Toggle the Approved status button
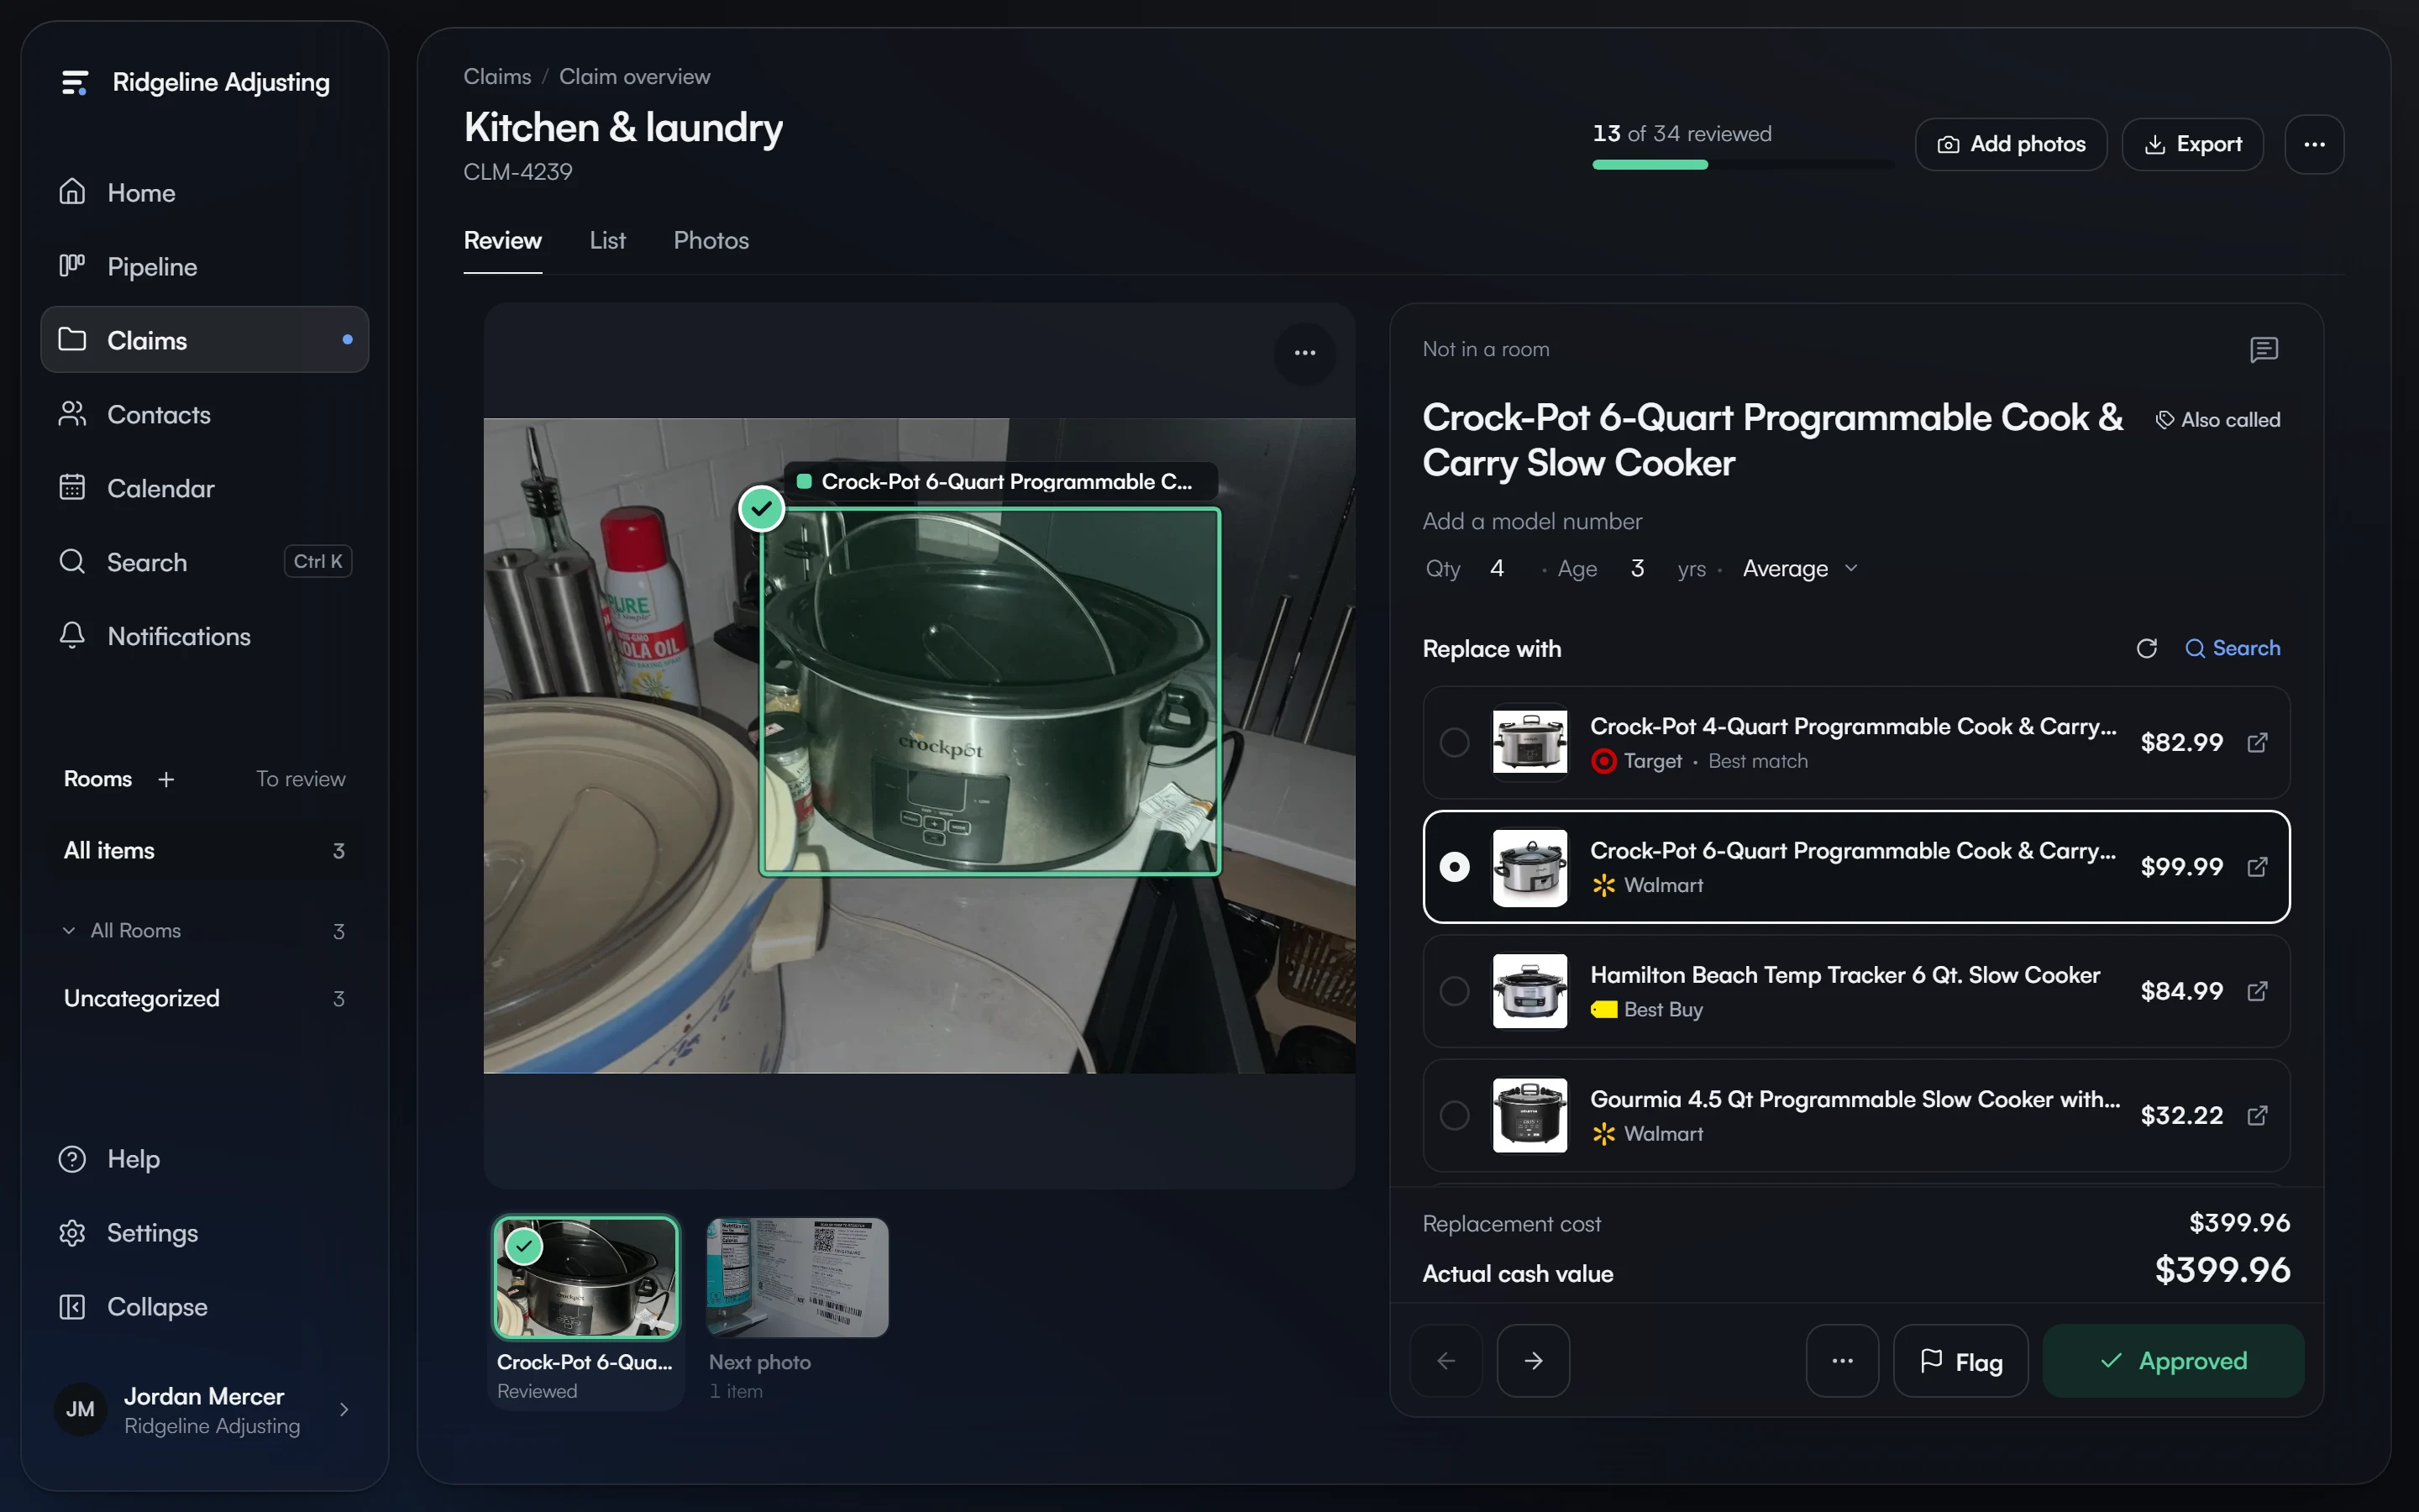The image size is (2419, 1512). pos(2173,1361)
